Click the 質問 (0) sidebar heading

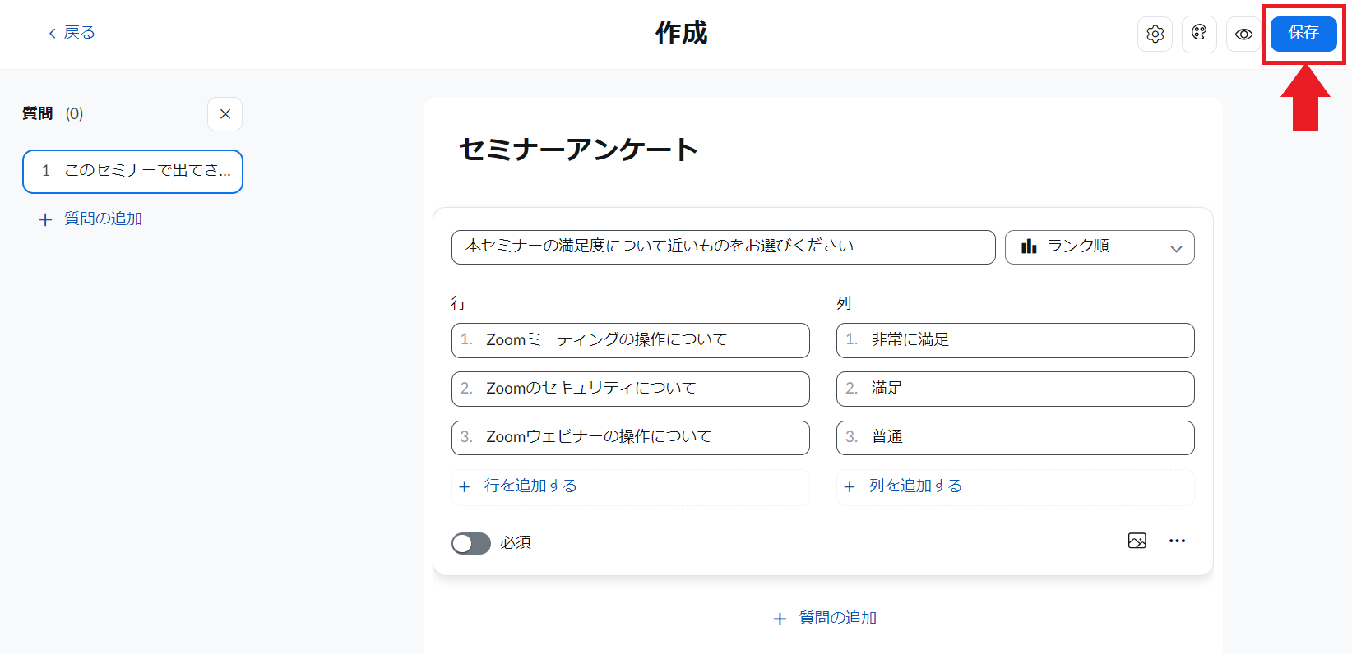[x=53, y=113]
